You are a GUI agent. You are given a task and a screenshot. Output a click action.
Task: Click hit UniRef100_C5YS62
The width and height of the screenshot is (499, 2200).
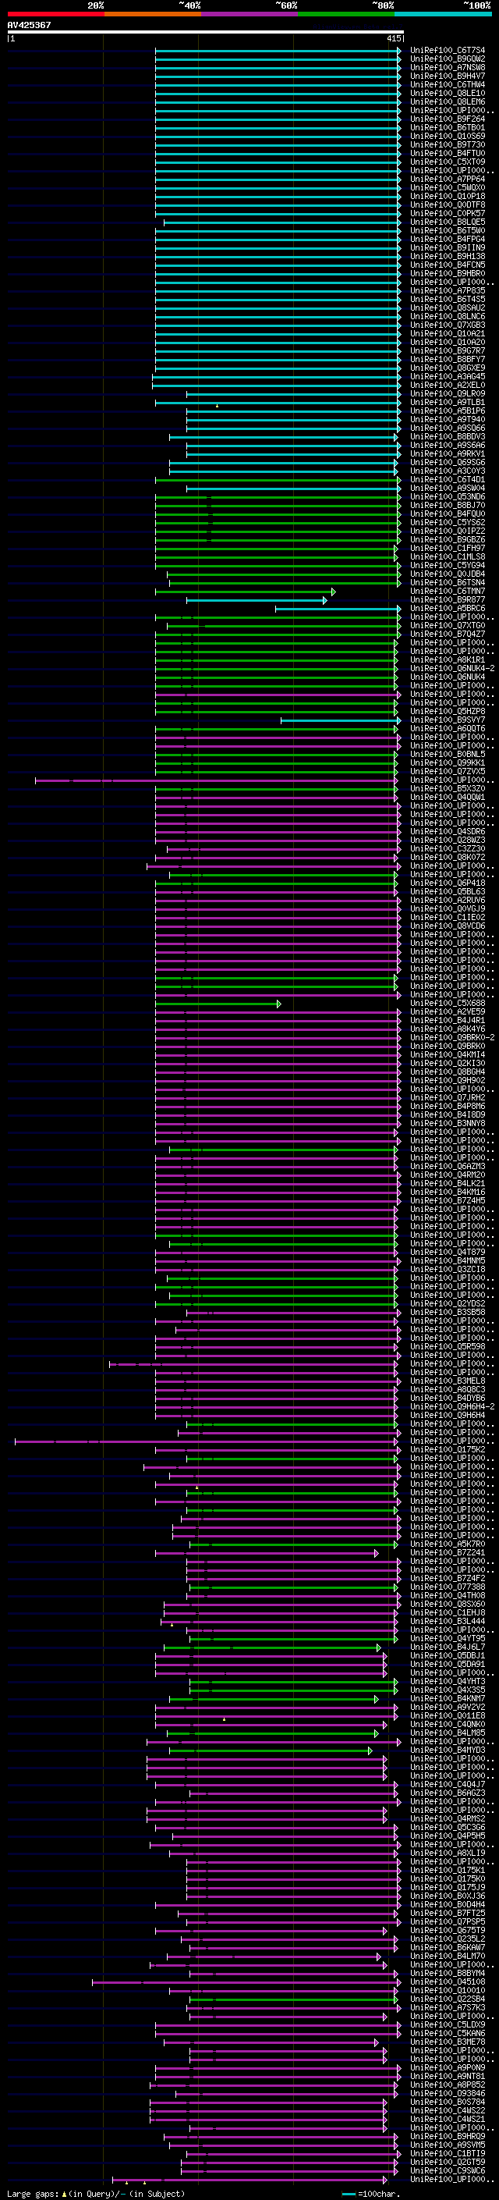[448, 523]
